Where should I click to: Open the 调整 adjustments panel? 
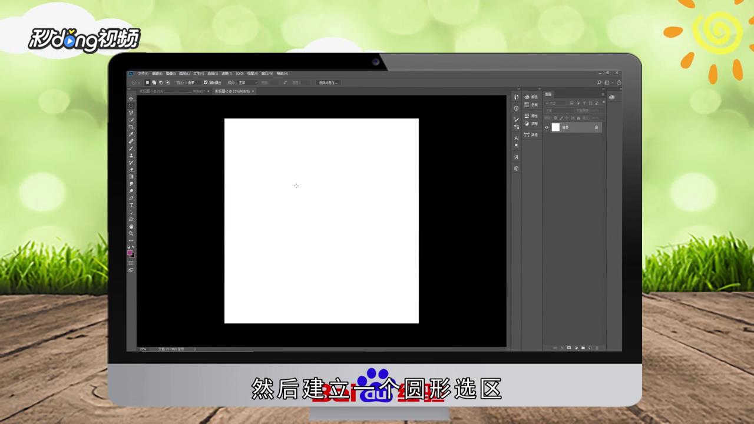(533, 123)
